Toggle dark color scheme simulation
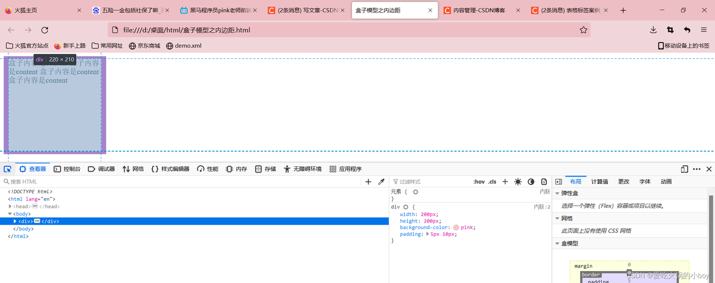Screen dimensions: 715x283 531,182
